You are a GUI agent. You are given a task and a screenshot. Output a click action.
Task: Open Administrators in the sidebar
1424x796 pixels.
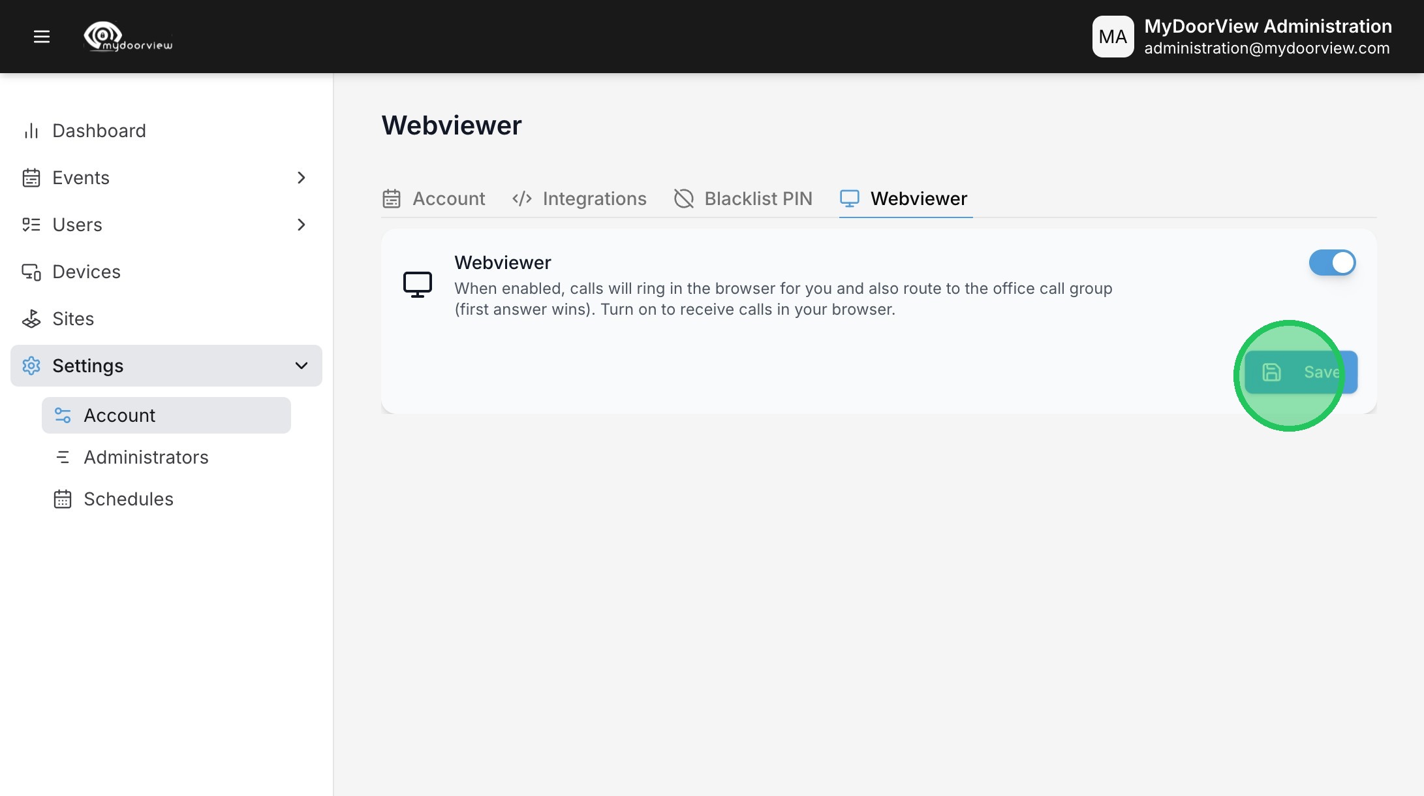[146, 457]
